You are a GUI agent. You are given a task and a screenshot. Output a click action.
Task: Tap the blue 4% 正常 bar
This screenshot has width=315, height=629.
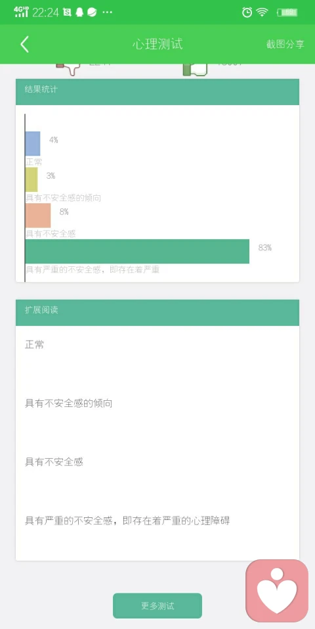(x=33, y=143)
